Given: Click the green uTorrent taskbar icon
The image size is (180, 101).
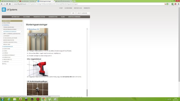Looking at the screenshot, I should [x=50, y=99].
